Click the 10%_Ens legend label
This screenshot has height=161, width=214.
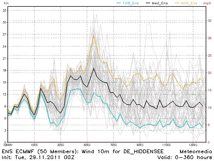[x=131, y=3]
